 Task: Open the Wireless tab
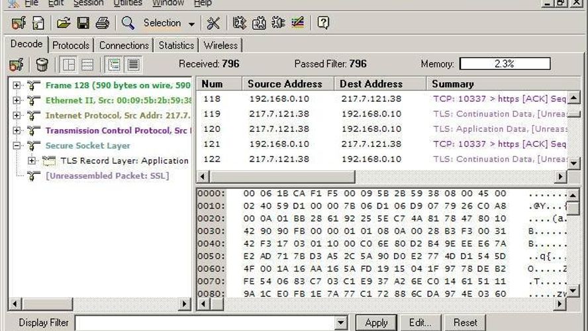pos(220,46)
